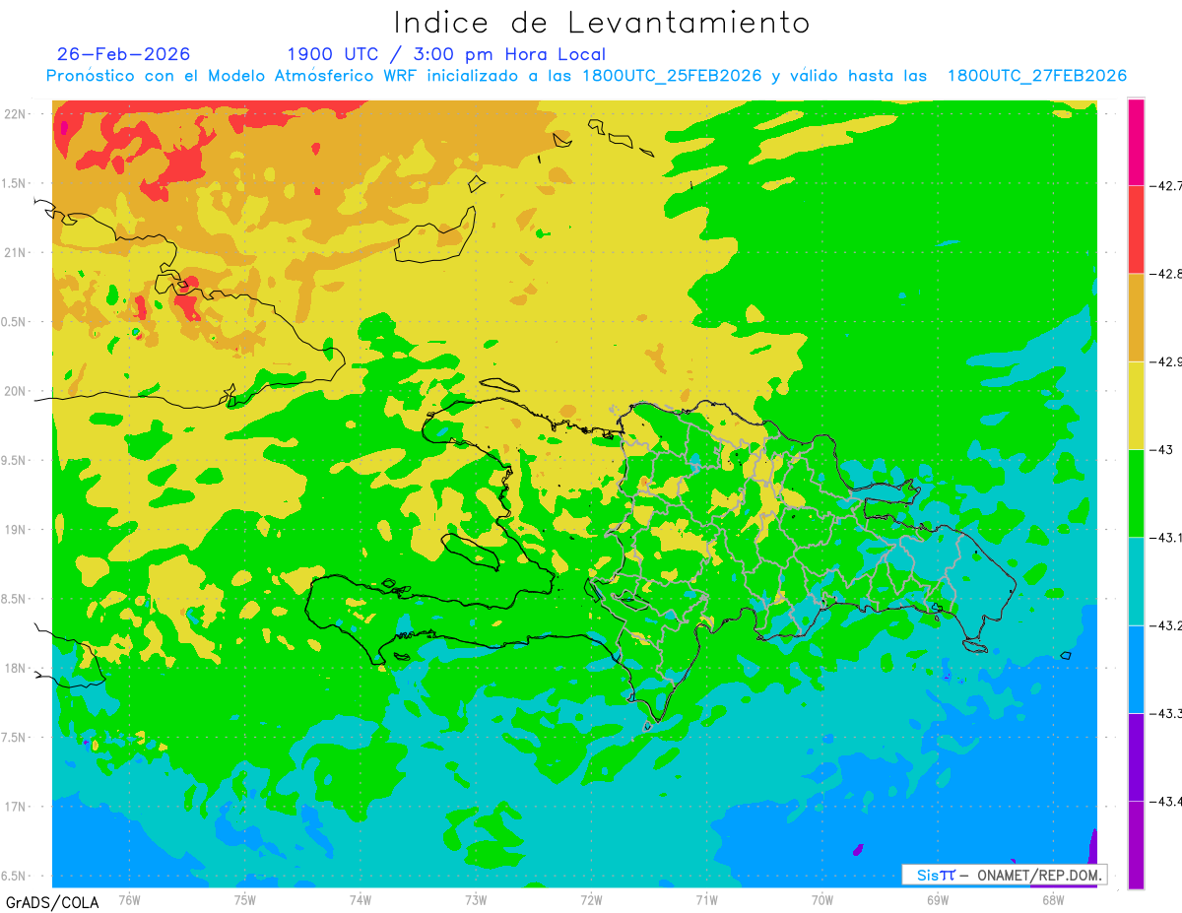Click the "71W" longitude label

click(x=706, y=899)
